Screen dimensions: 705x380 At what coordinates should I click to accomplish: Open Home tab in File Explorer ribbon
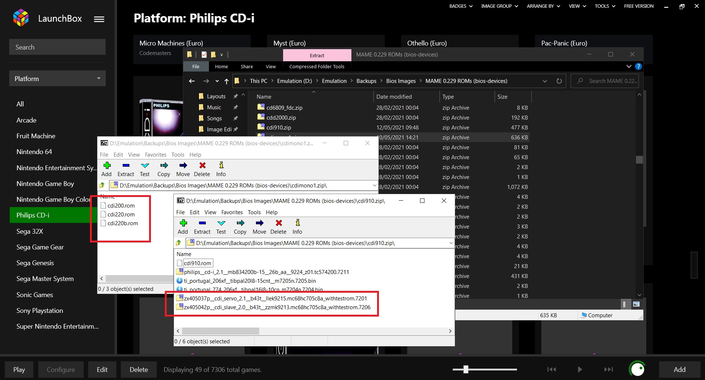coord(221,66)
